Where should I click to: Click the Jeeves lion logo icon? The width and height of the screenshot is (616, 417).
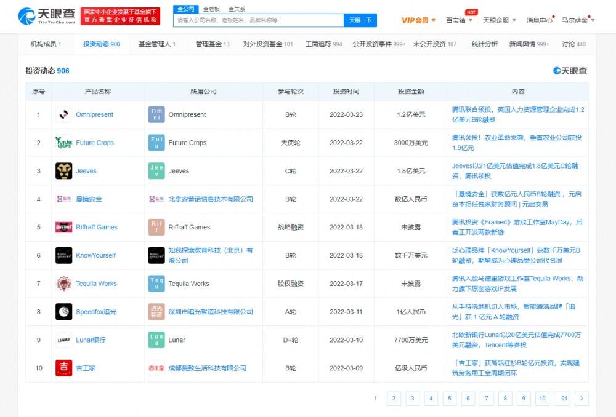click(63, 171)
